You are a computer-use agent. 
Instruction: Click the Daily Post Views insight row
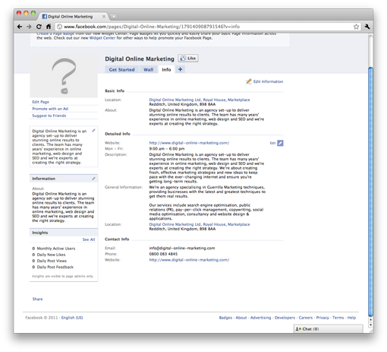[49, 261]
